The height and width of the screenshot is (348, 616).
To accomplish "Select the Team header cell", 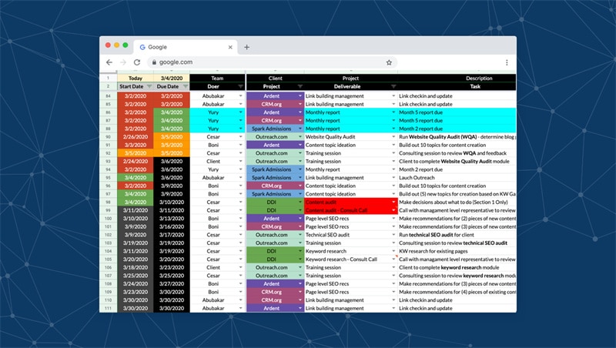I will [217, 79].
